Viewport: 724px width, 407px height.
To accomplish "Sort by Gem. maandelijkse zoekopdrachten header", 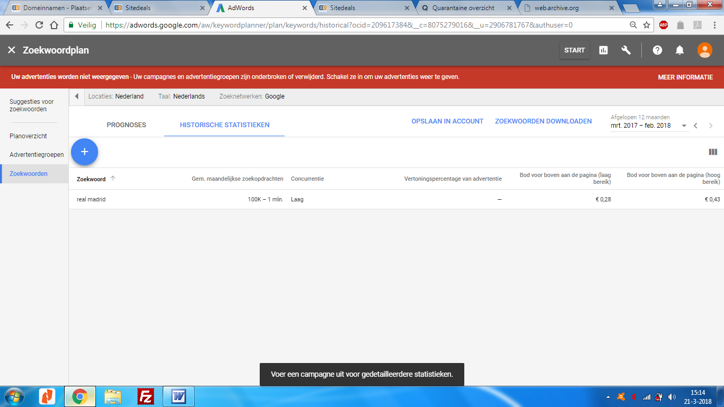I will (x=237, y=179).
